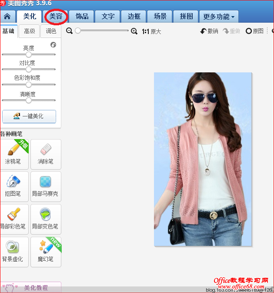Select the 魔幻笔 magic pen tool
The image size is (274, 293).
pyautogui.click(x=46, y=252)
